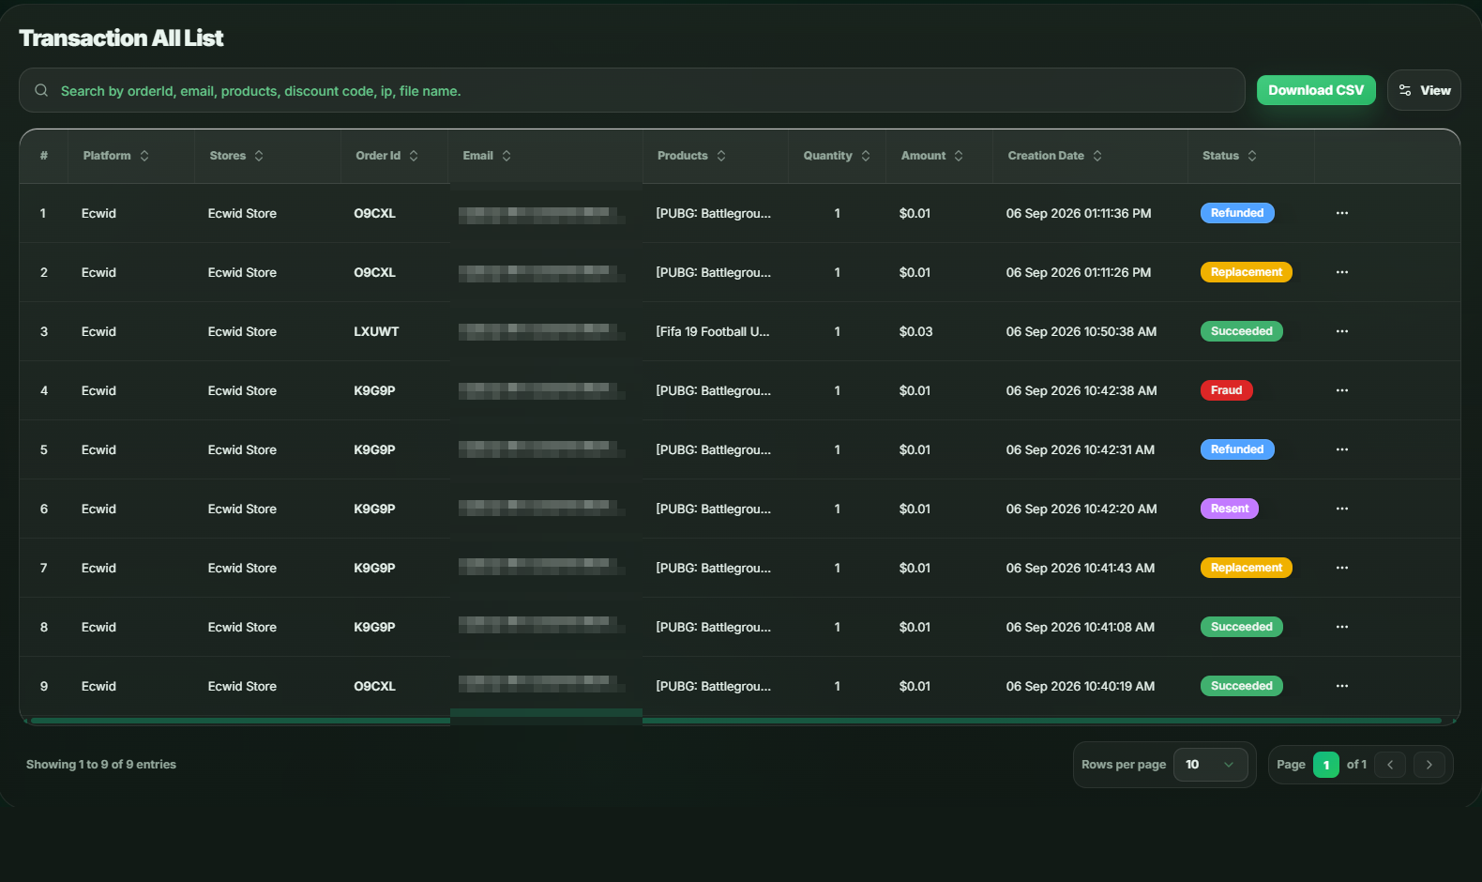The image size is (1482, 882).
Task: Open row 6 Resent actions ellipsis
Action: pos(1342,509)
